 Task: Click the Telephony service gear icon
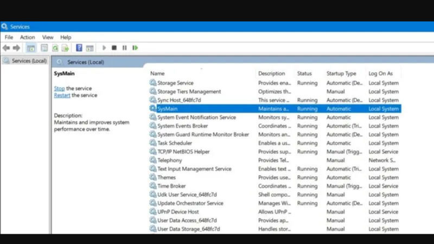pos(153,159)
